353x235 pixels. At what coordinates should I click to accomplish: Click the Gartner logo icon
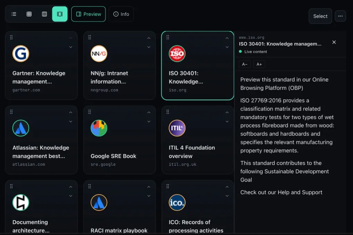tap(21, 53)
